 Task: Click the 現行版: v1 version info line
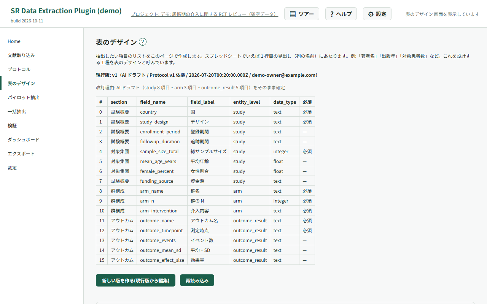coord(207,75)
